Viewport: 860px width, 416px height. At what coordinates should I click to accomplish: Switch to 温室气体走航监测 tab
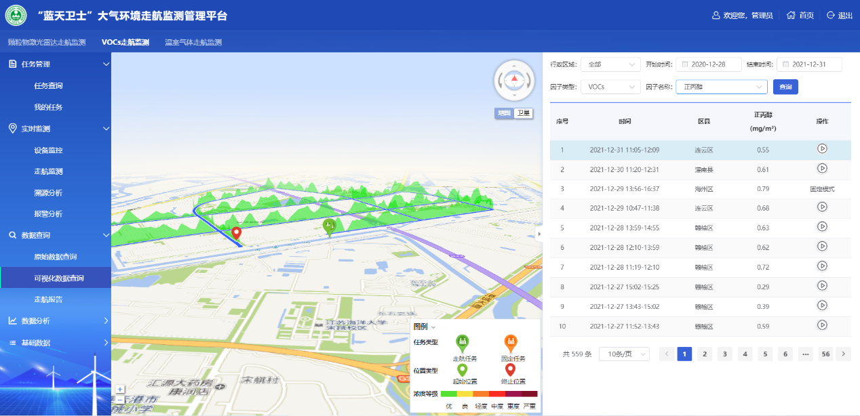(x=193, y=42)
